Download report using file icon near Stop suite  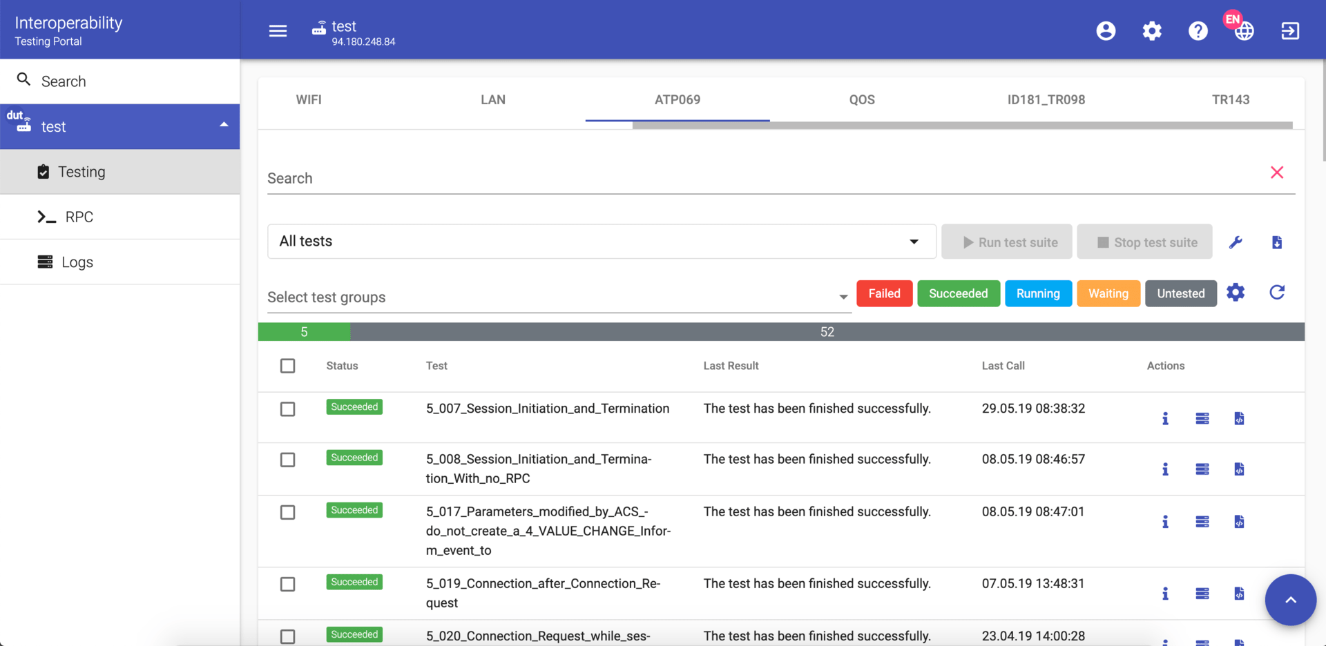click(x=1277, y=242)
